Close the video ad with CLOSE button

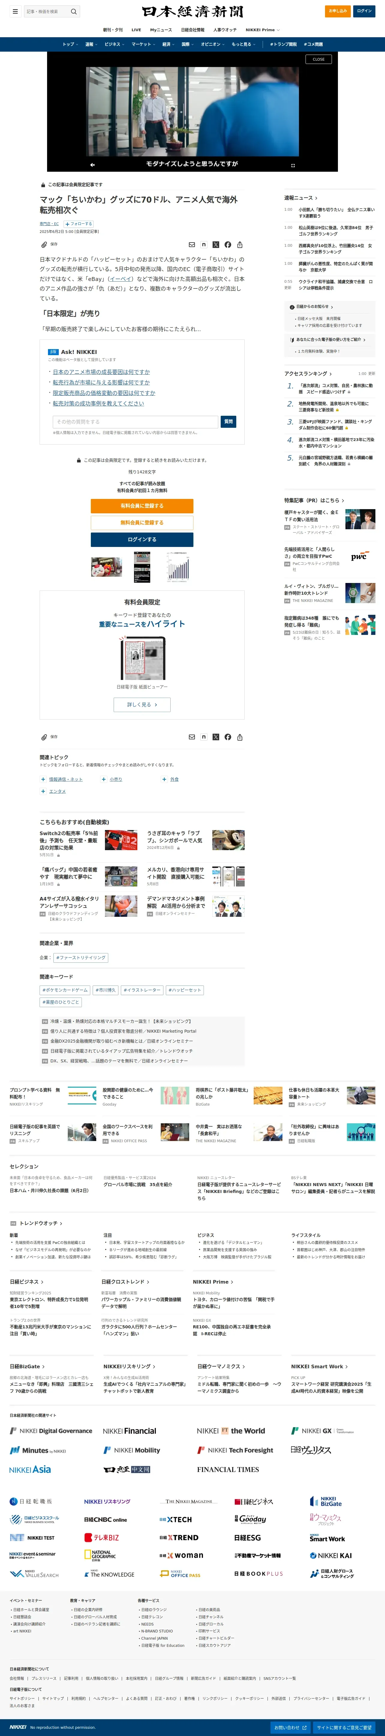click(318, 59)
